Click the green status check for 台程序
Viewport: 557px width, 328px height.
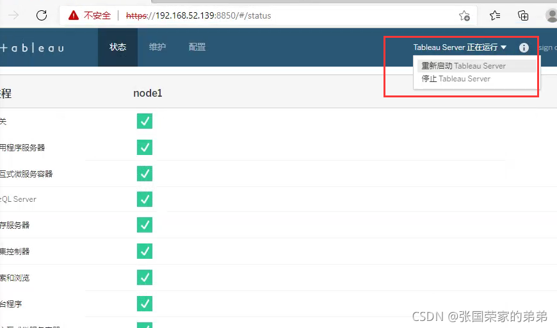tap(145, 304)
